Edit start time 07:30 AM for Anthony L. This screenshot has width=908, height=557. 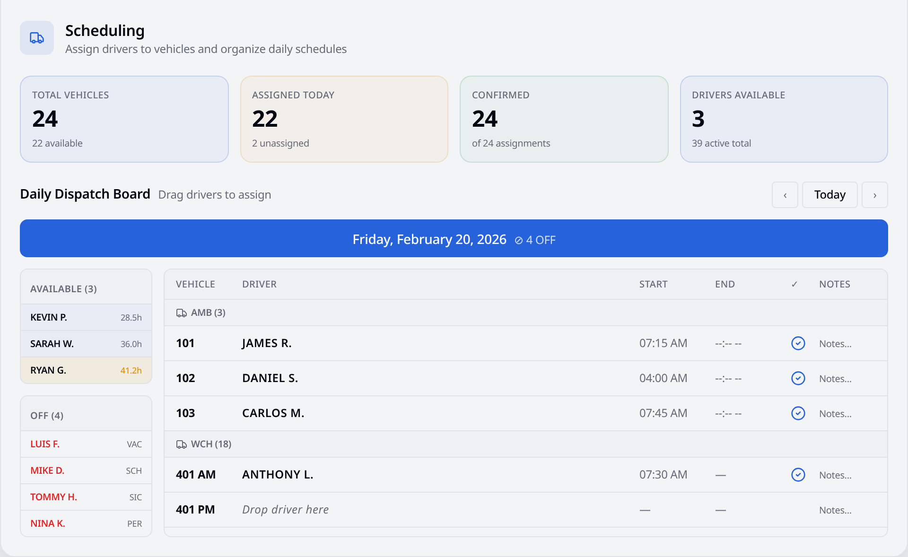[664, 475]
